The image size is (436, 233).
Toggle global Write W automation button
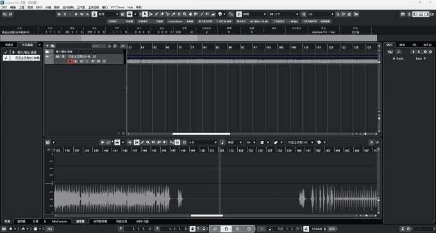tap(82, 14)
